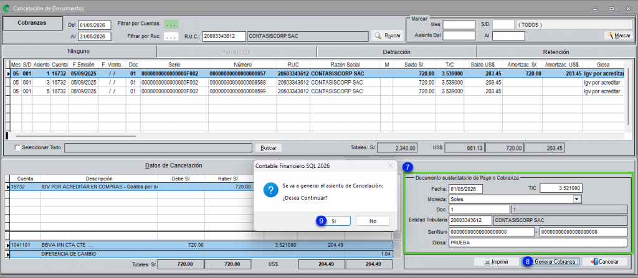Click the Marcar Al input field
This screenshot has height=278, width=638.
click(x=508, y=36)
